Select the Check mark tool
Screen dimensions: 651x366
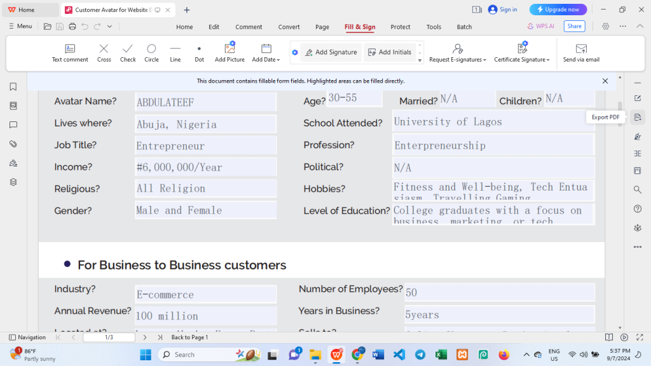point(128,53)
